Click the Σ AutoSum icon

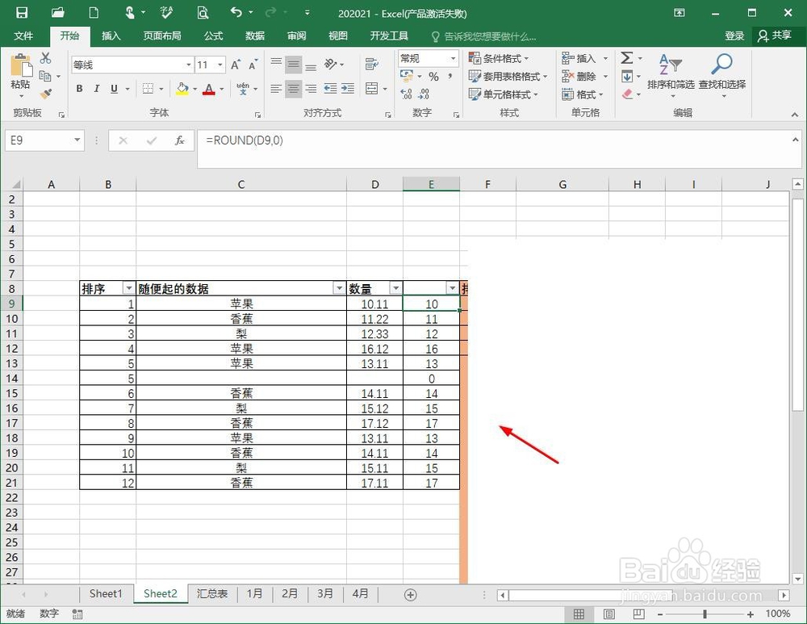tap(629, 57)
